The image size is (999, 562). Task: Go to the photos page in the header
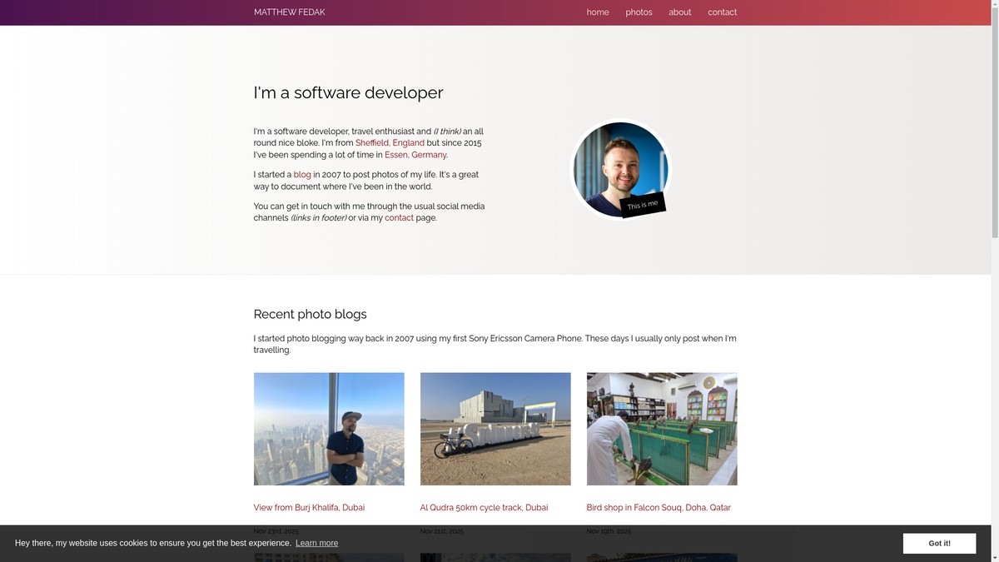tap(639, 12)
